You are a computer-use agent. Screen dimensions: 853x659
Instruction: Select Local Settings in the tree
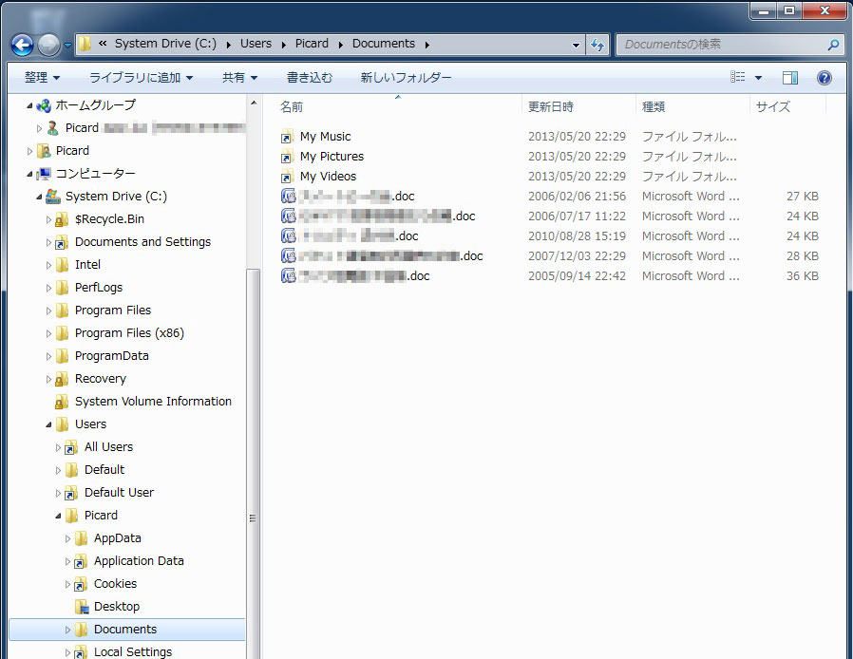[x=133, y=652]
